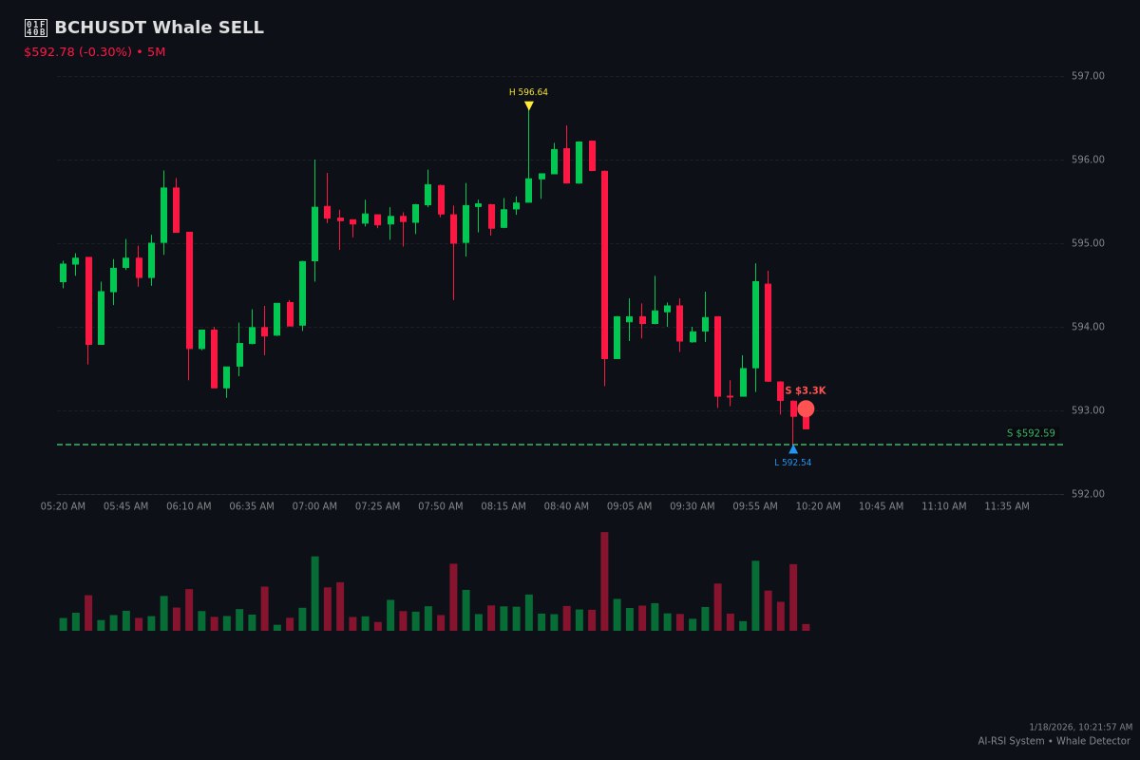1140x760 pixels.
Task: Click the yellow high-price triangle marker
Action: coord(529,105)
